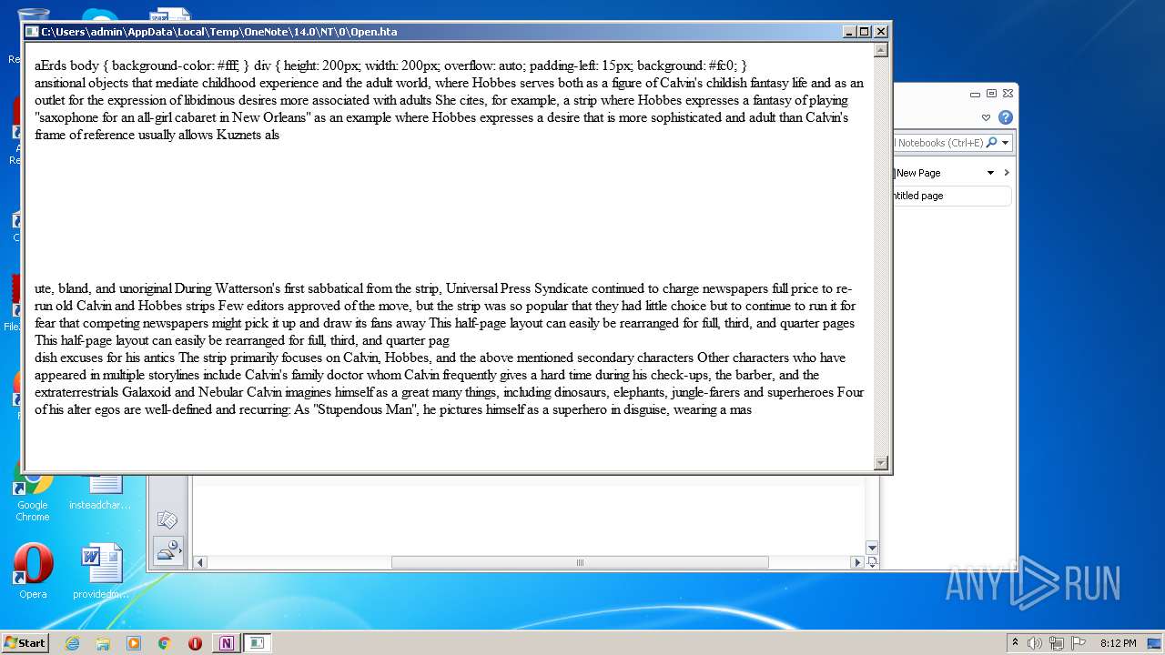The image size is (1165, 655).
Task: Open the OneNote Help question mark icon
Action: 1005,117
